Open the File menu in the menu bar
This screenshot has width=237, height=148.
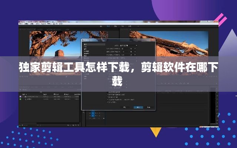click(21, 24)
